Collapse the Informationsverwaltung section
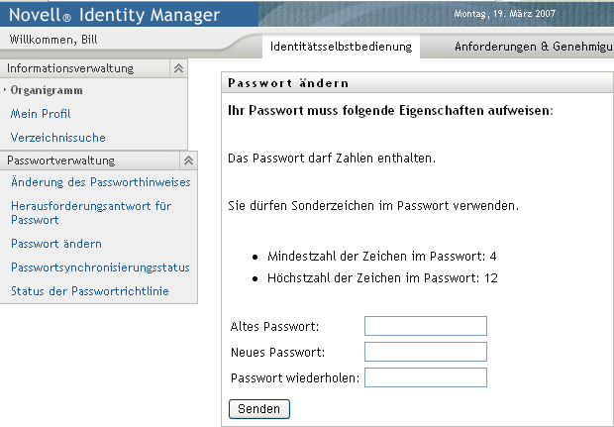Screen dimensions: 614x427 click(x=178, y=68)
